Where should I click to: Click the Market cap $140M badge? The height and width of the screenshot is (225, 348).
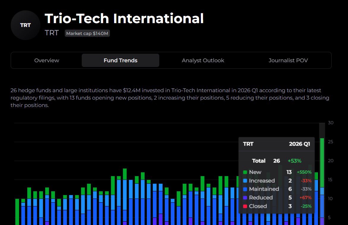pos(87,33)
